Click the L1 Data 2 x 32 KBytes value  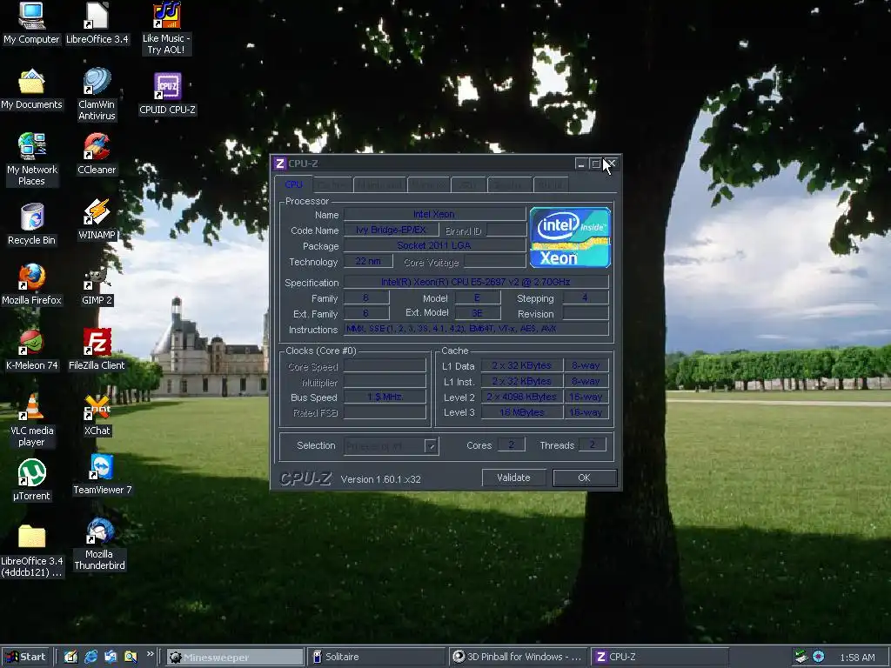pos(522,365)
